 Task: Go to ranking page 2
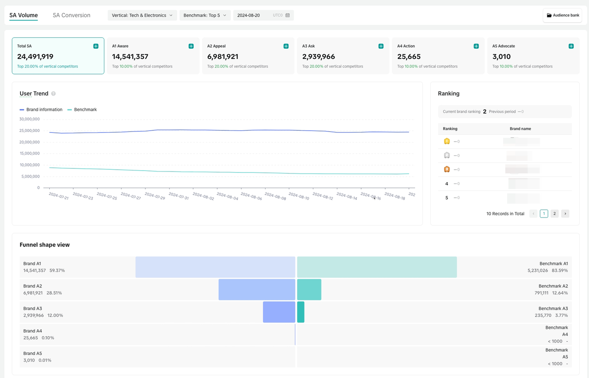coord(554,213)
